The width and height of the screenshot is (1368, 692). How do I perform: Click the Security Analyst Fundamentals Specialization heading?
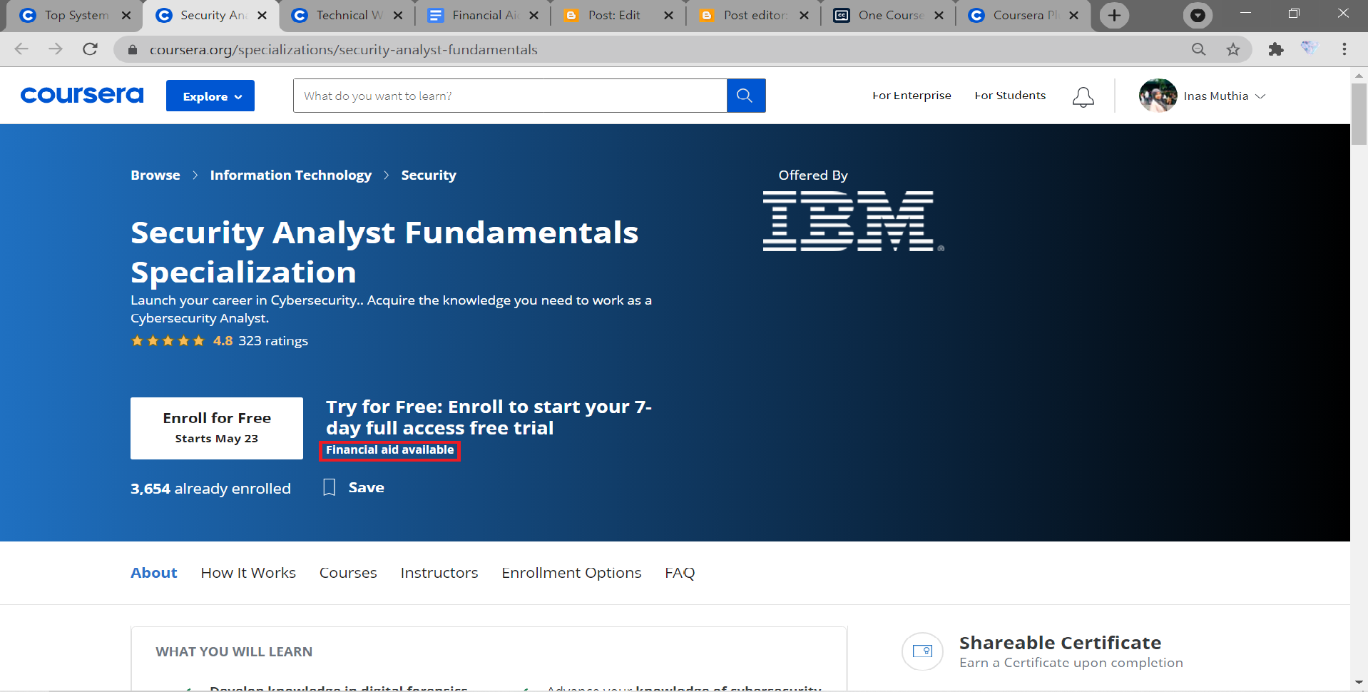coord(384,252)
